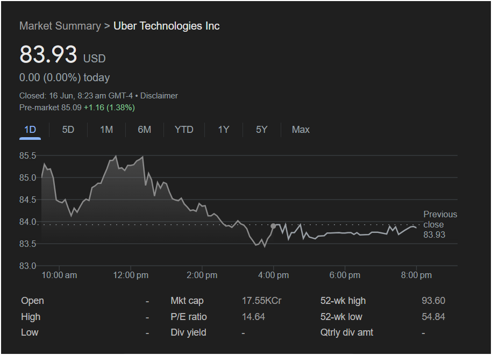
Task: Click the 85.5 y-axis label
Action: 27,155
